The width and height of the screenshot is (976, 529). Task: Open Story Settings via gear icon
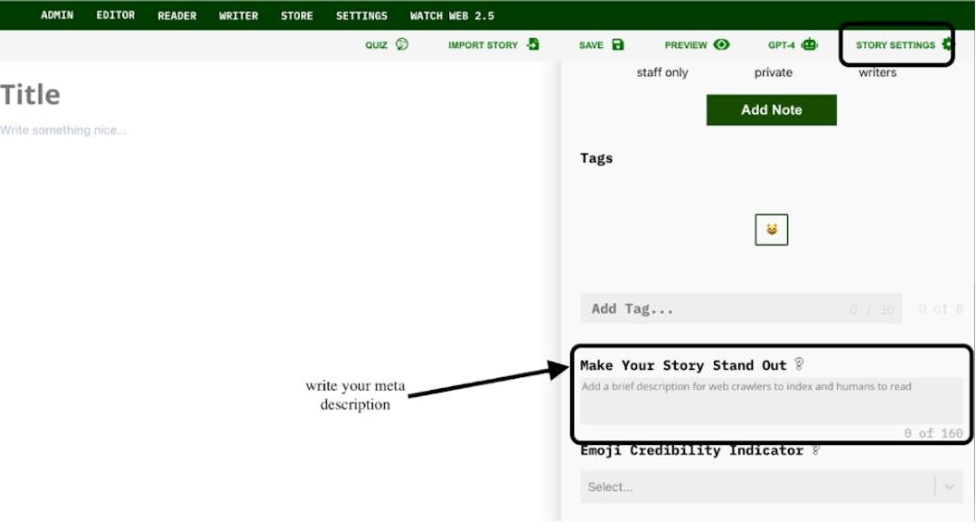tap(947, 44)
